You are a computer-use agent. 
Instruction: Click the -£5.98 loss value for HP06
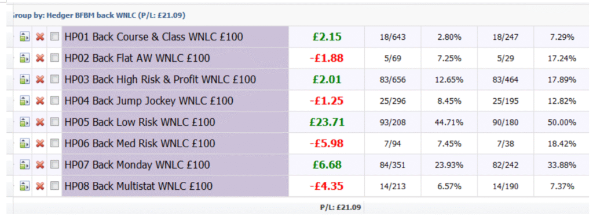point(327,144)
